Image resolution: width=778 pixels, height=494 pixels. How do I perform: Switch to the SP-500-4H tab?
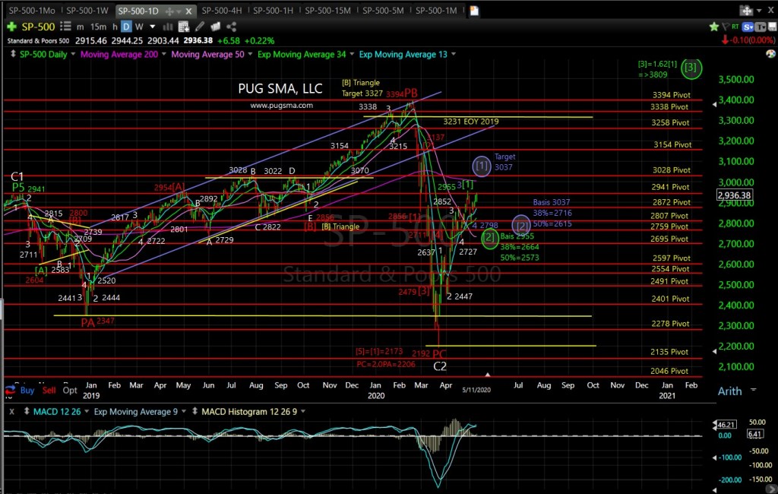point(222,11)
